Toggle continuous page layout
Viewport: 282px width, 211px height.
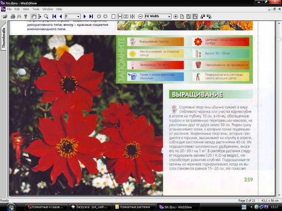click(120, 16)
